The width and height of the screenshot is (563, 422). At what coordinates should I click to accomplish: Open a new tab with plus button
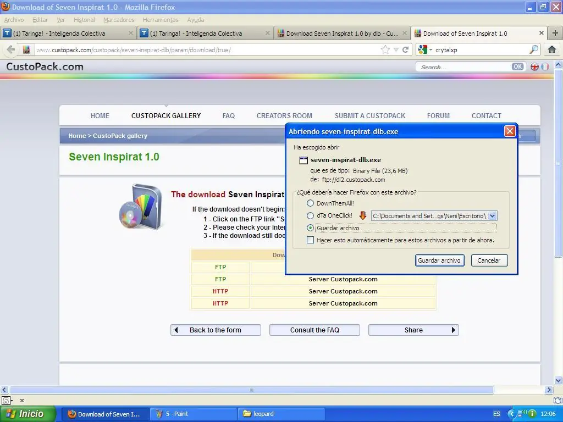(x=555, y=33)
